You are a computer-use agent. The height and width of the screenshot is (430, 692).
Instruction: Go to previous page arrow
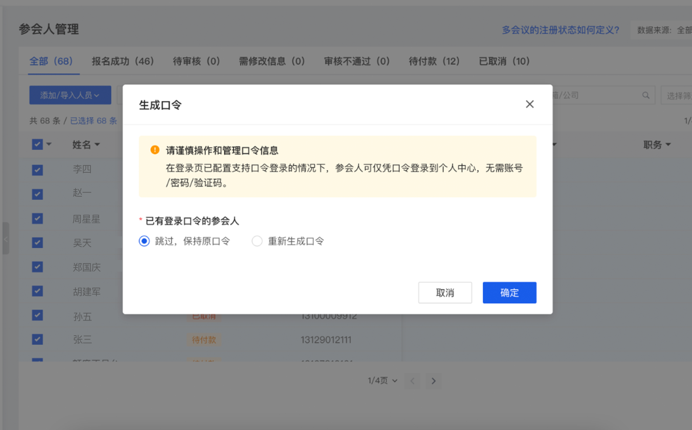412,381
